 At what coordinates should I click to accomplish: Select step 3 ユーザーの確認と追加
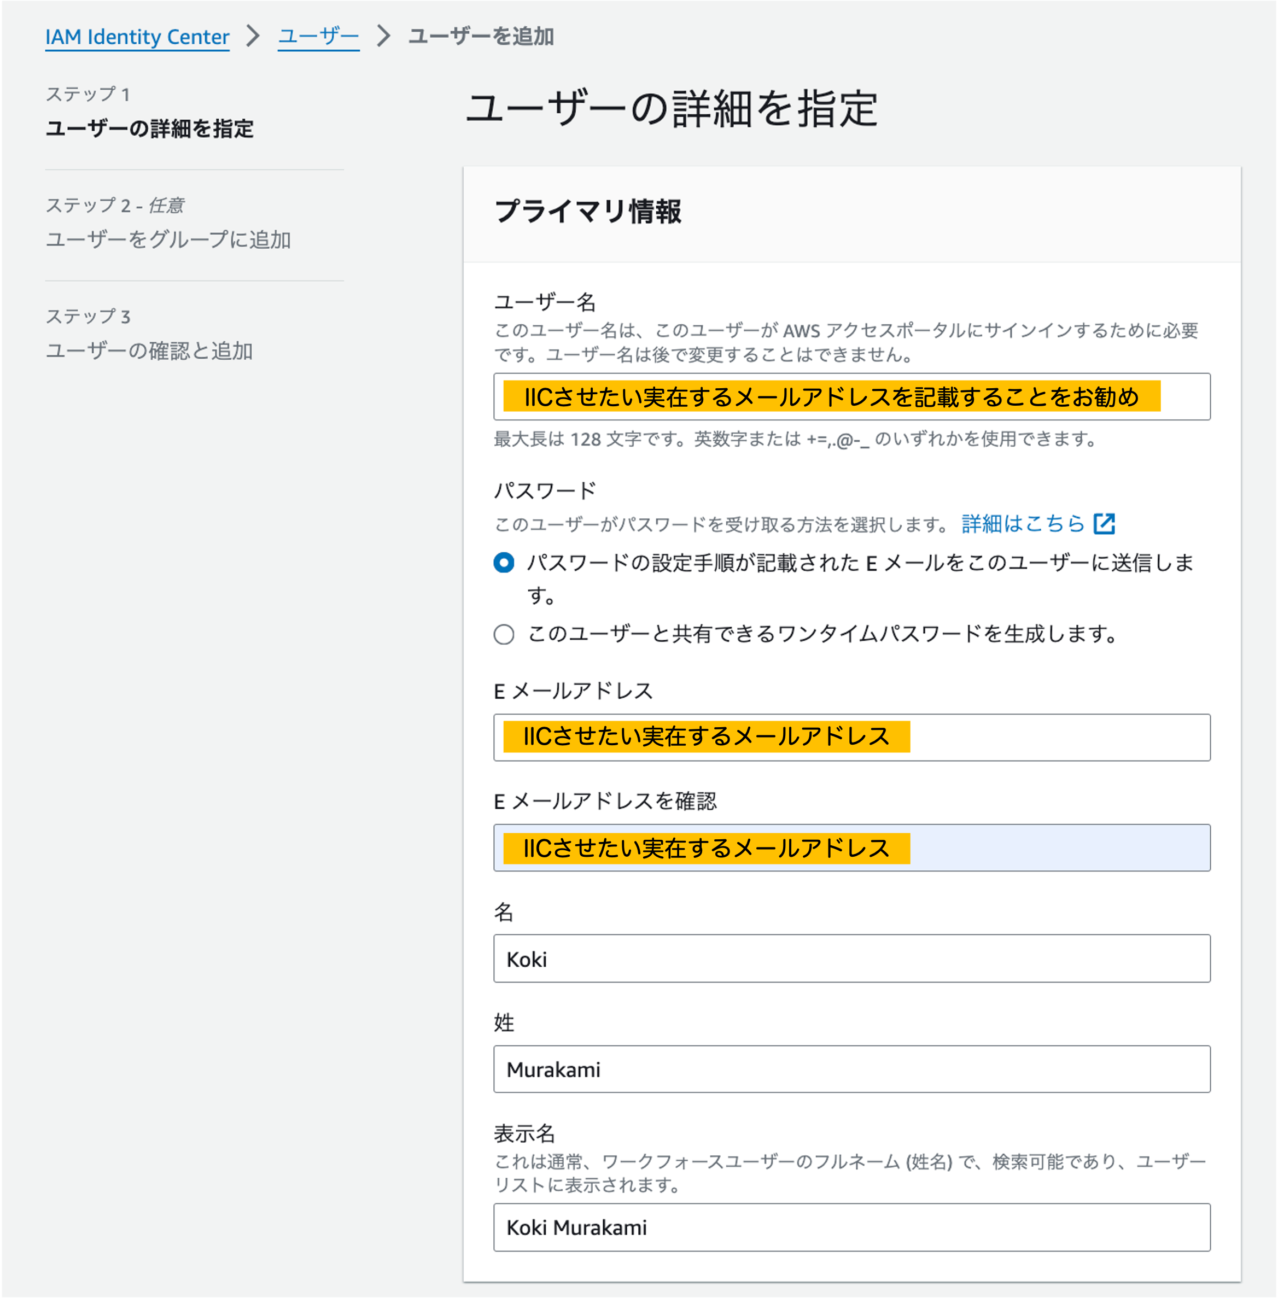pos(149,351)
